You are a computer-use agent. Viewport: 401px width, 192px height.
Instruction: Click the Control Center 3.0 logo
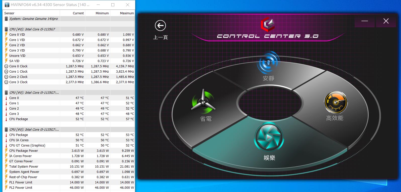268,24
